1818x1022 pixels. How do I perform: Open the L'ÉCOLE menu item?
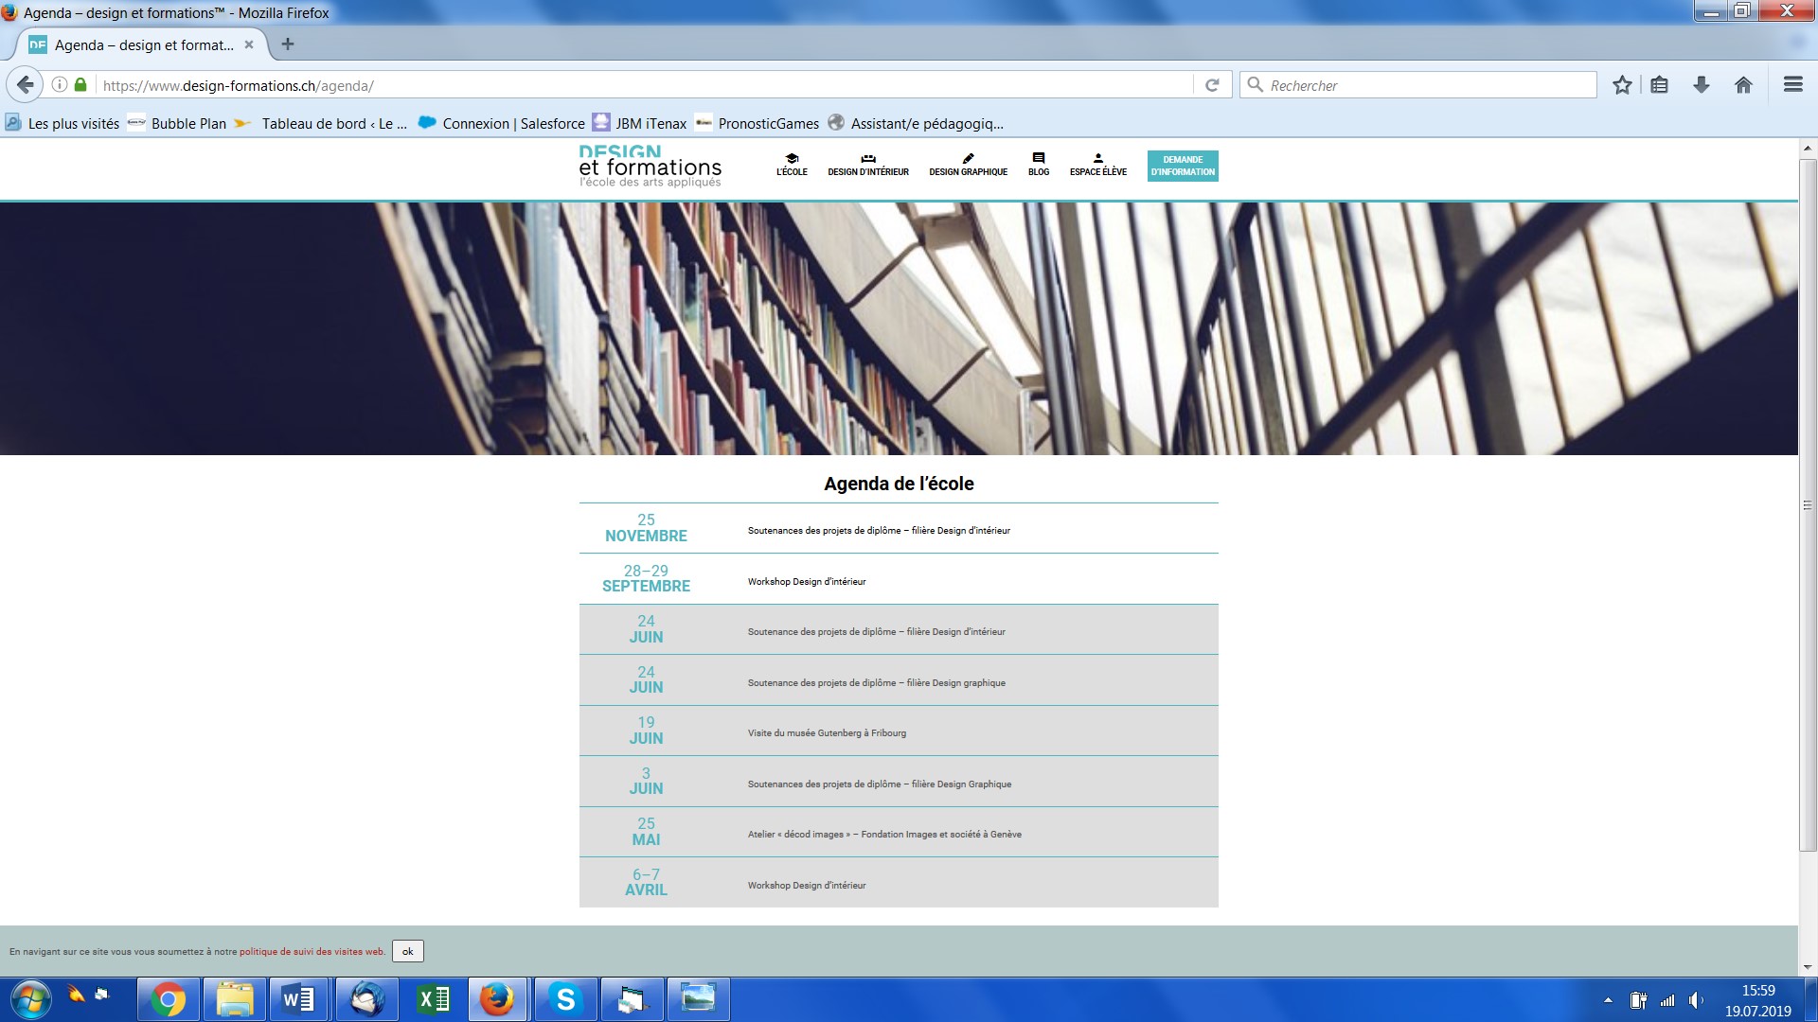[x=792, y=166]
